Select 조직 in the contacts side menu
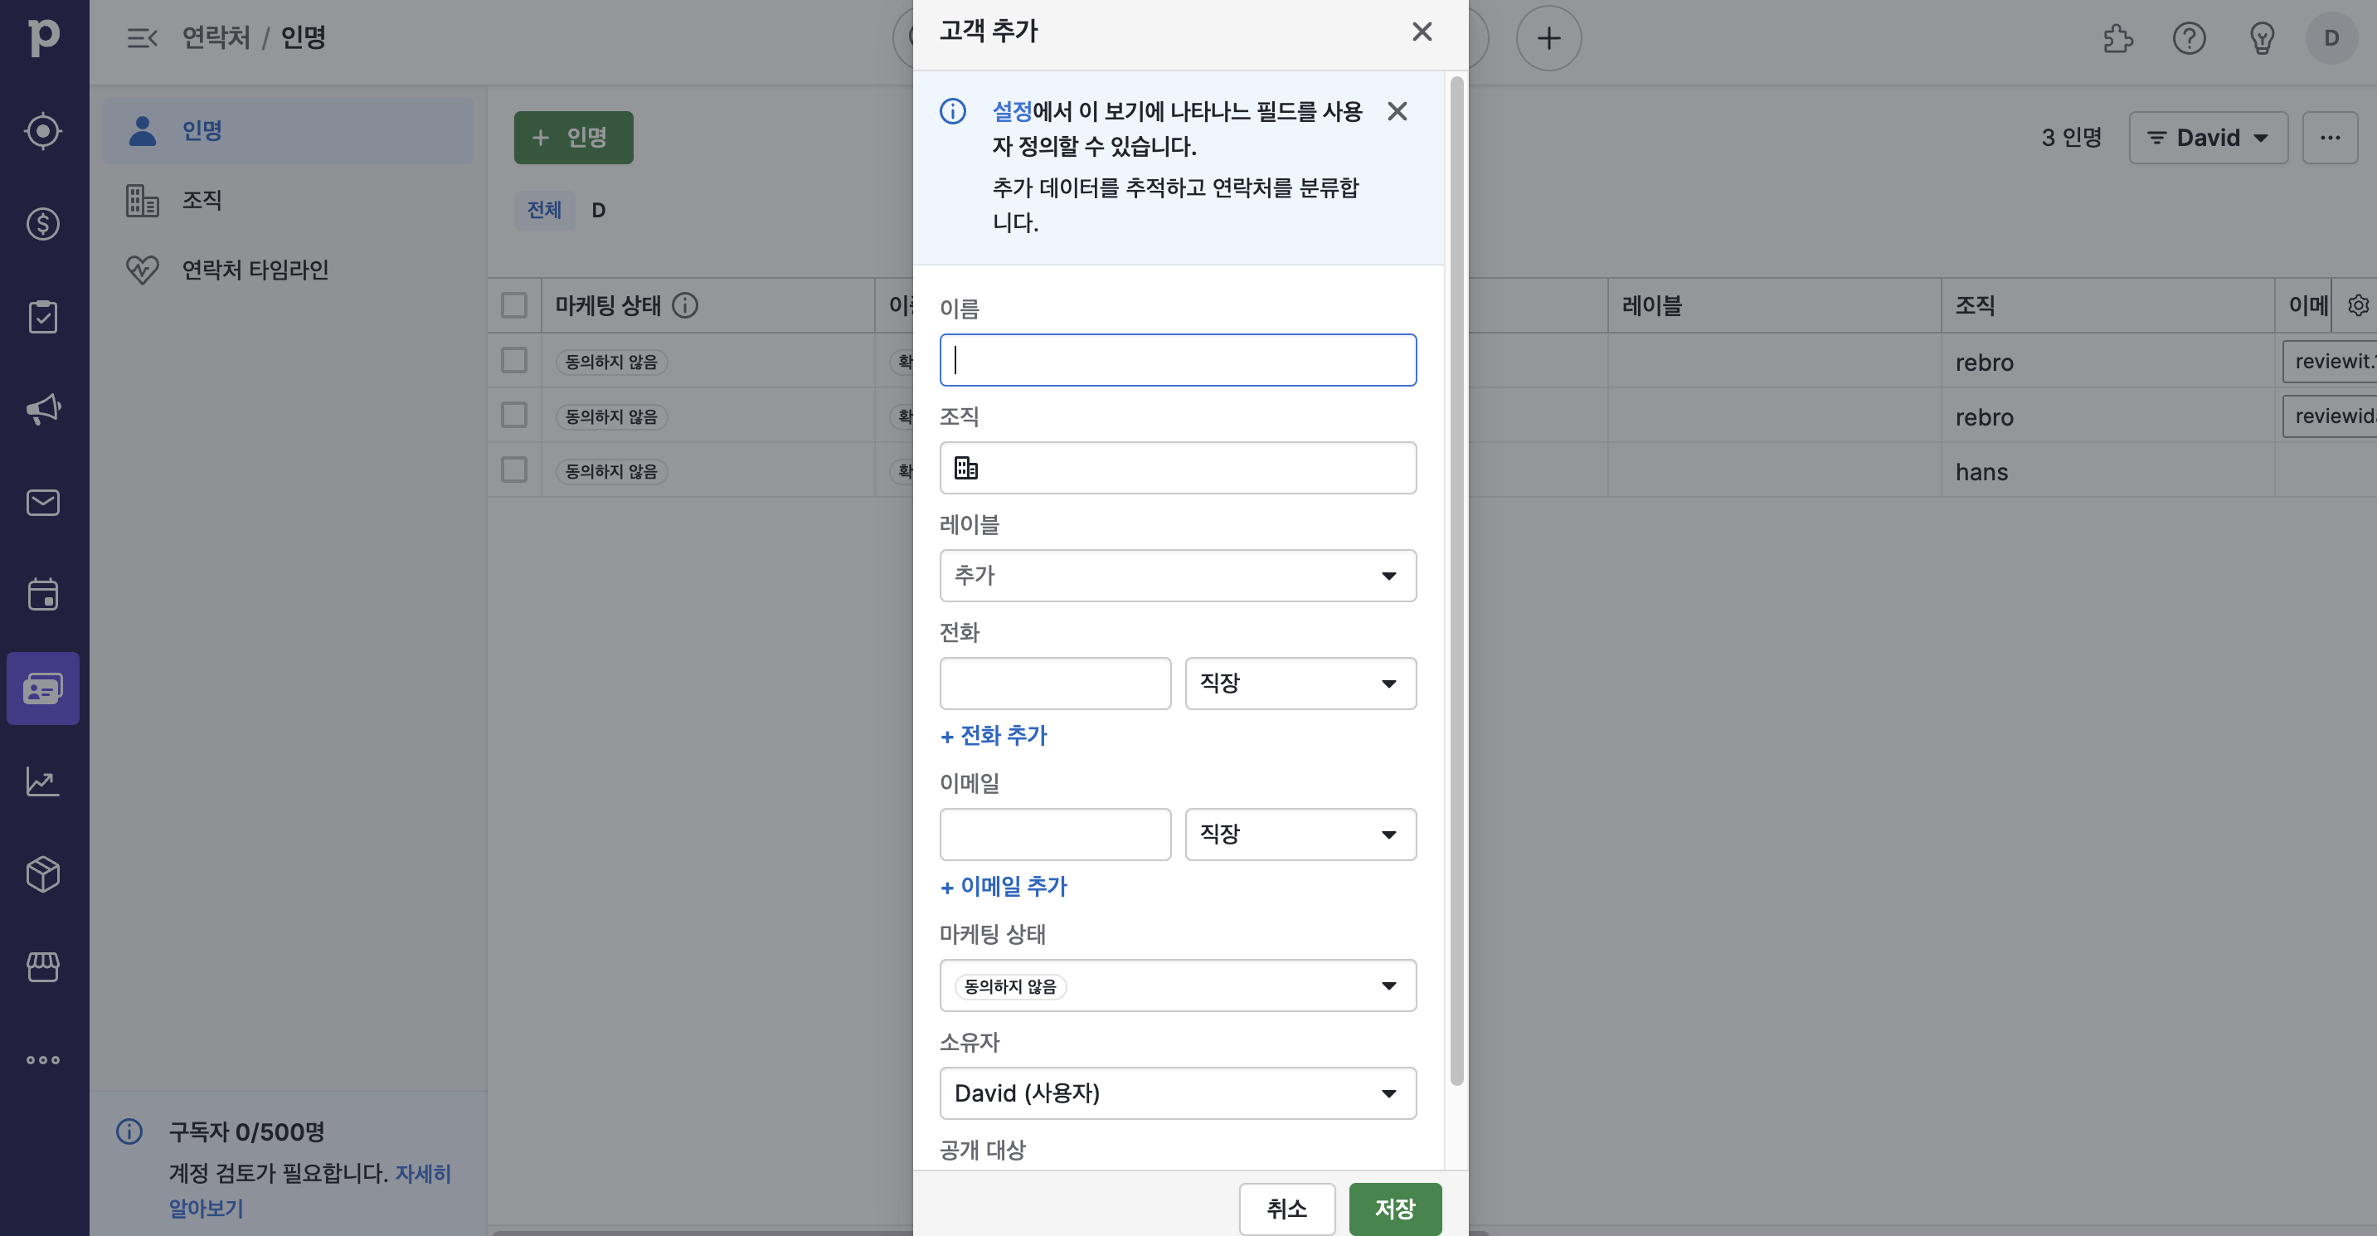The image size is (2377, 1236). [x=202, y=200]
